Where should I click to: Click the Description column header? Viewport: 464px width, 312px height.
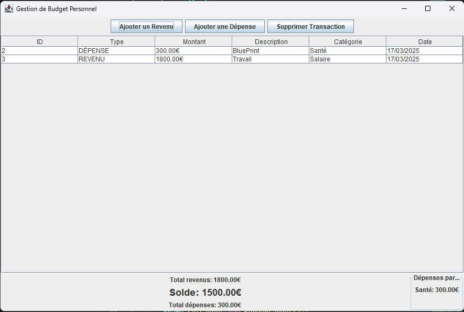(x=271, y=41)
